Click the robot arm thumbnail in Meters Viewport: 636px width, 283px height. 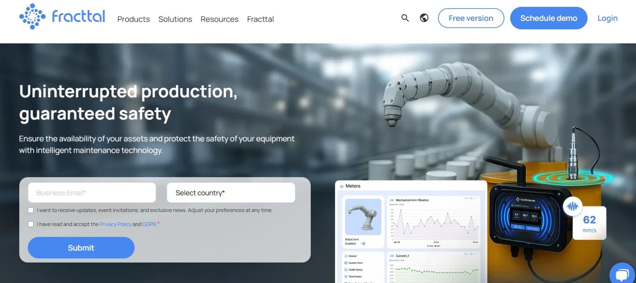click(363, 217)
